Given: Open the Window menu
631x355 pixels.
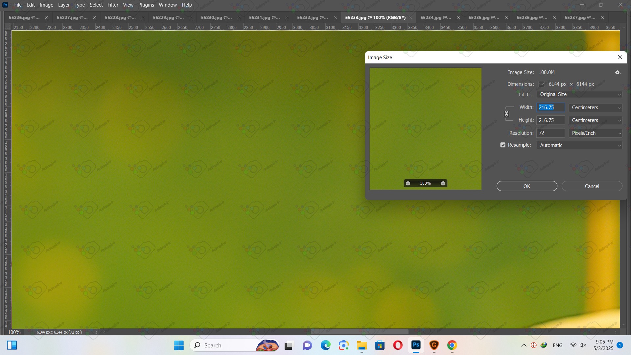Looking at the screenshot, I should point(168,5).
